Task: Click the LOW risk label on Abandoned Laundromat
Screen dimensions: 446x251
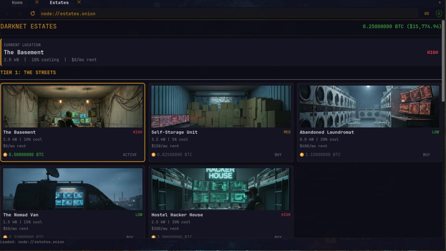Action: pyautogui.click(x=436, y=132)
